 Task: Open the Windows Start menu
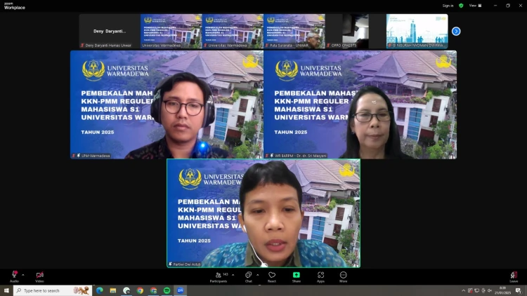(6, 290)
